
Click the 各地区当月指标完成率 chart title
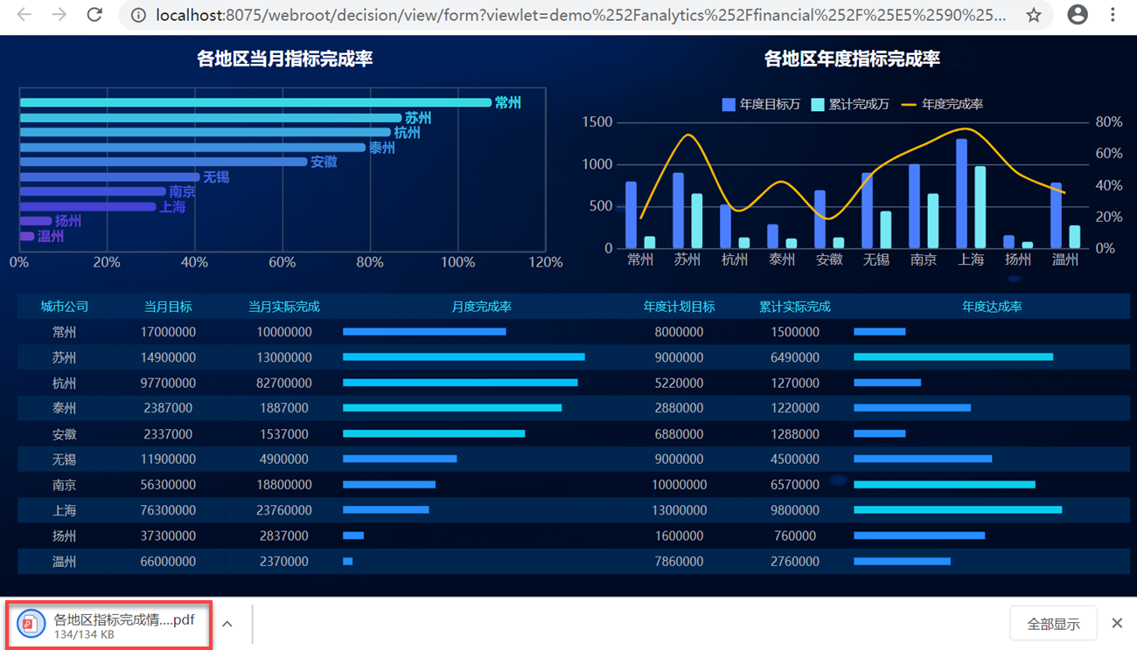coord(284,59)
